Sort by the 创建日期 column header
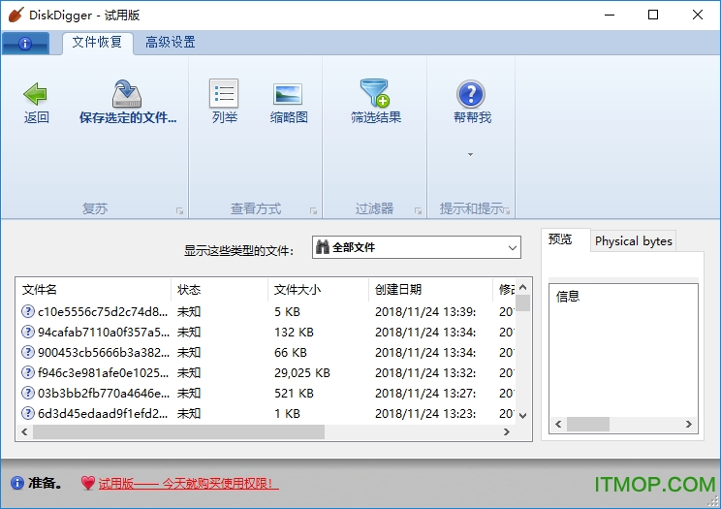Screen dimensions: 721x509 click(430, 290)
